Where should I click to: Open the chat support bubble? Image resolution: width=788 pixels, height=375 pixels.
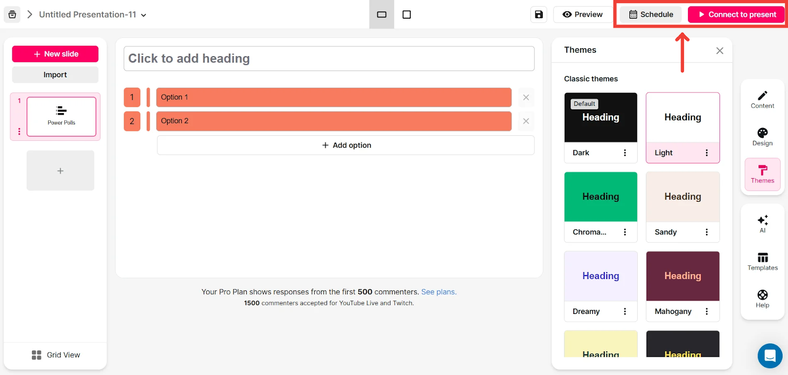[x=770, y=355]
